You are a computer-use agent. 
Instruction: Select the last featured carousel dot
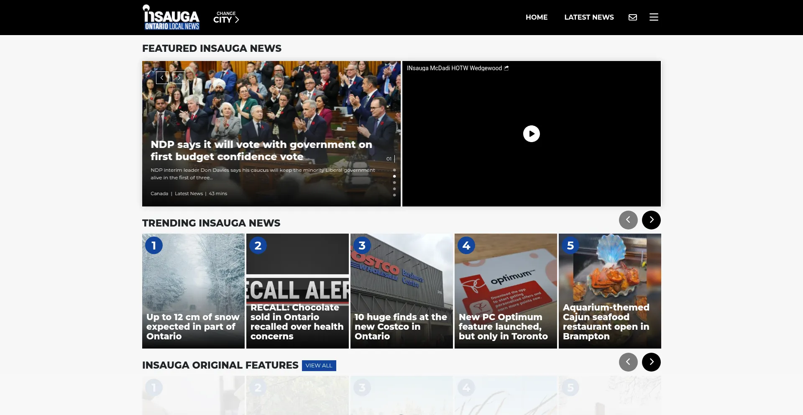click(x=394, y=195)
